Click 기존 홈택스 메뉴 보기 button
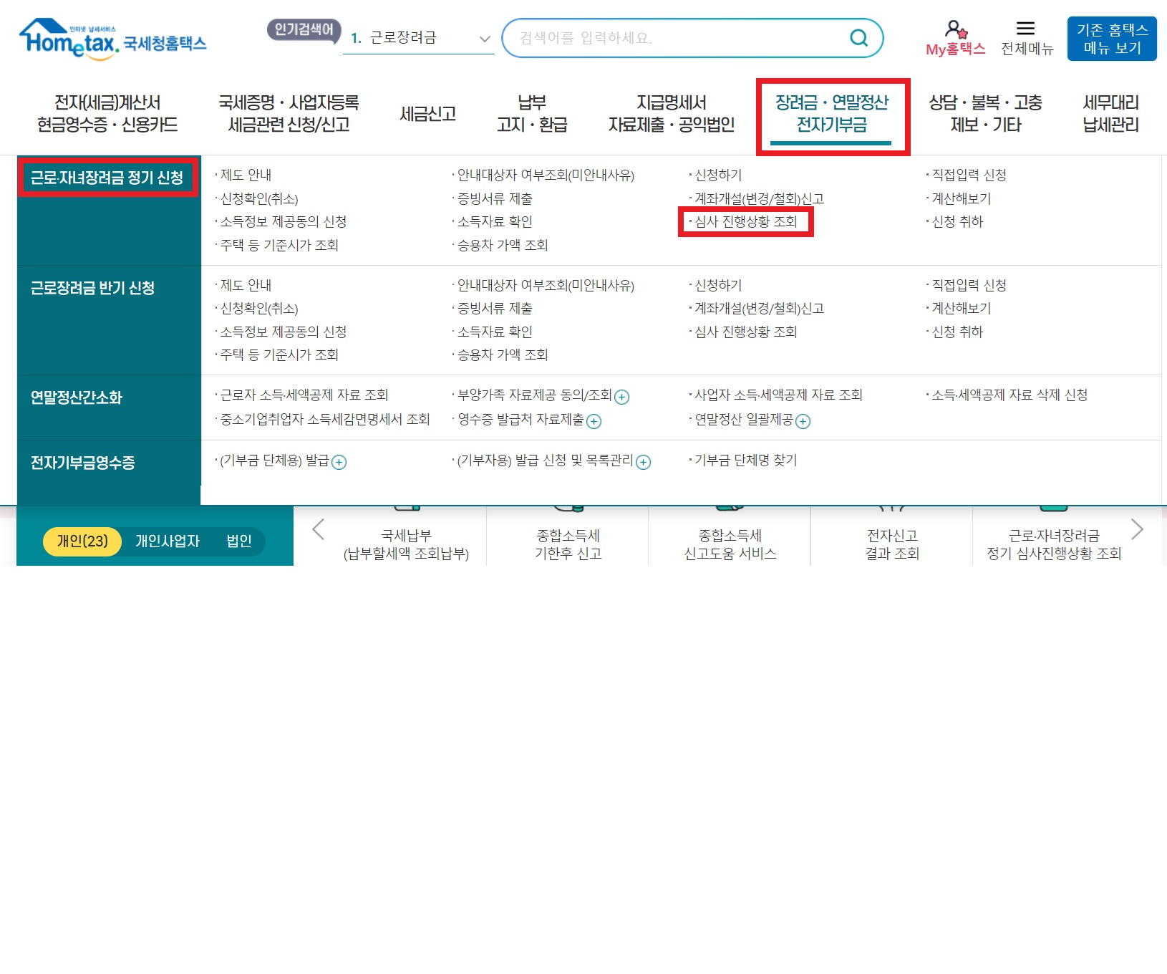 point(1112,39)
